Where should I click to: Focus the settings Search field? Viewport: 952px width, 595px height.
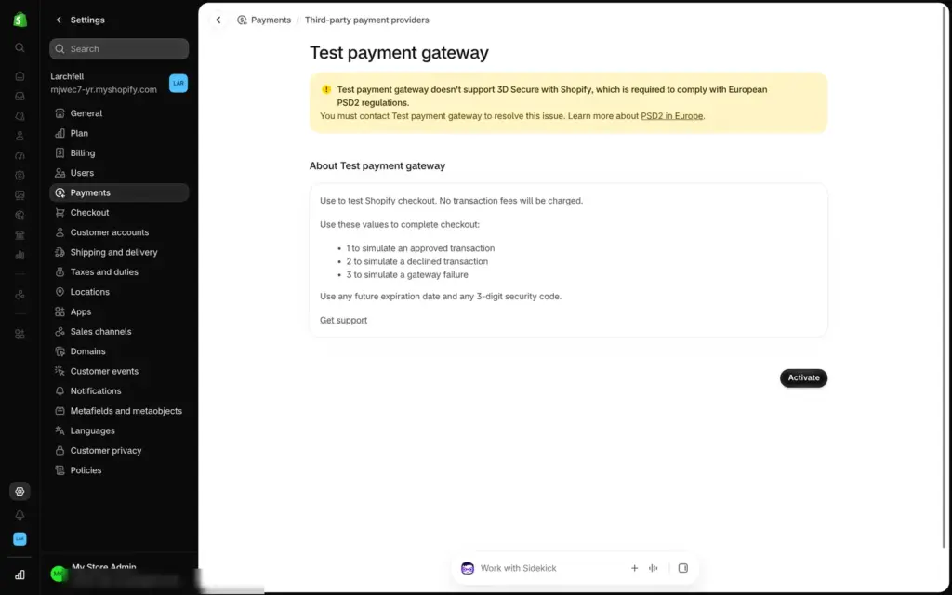point(119,48)
